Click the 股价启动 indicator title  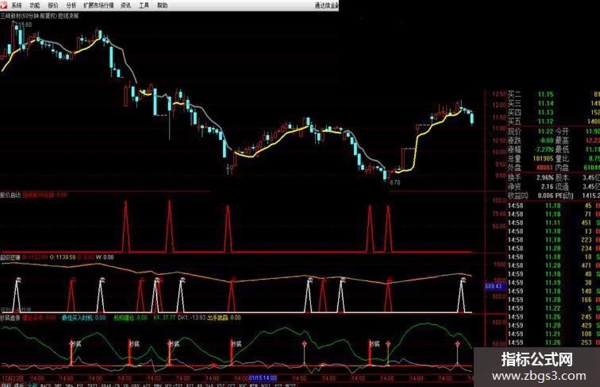10,195
